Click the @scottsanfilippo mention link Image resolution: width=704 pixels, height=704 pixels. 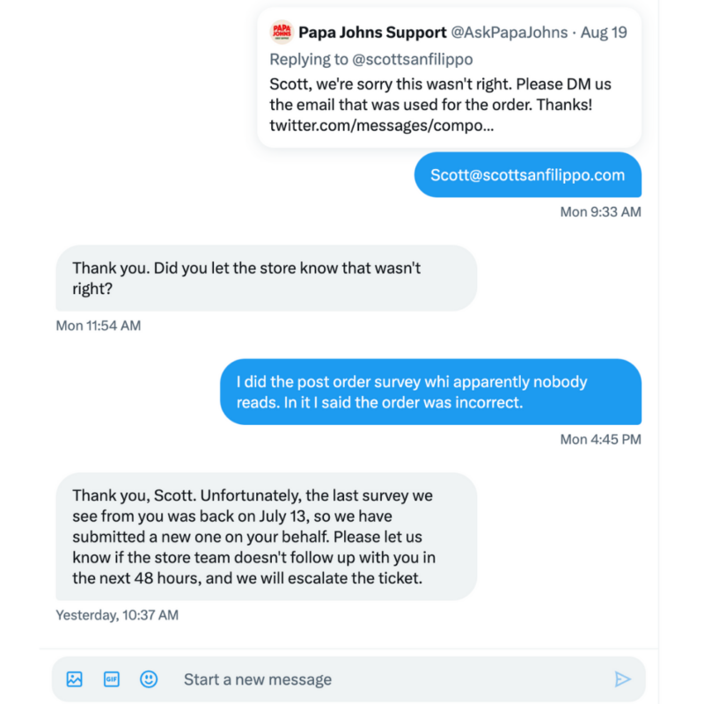412,59
